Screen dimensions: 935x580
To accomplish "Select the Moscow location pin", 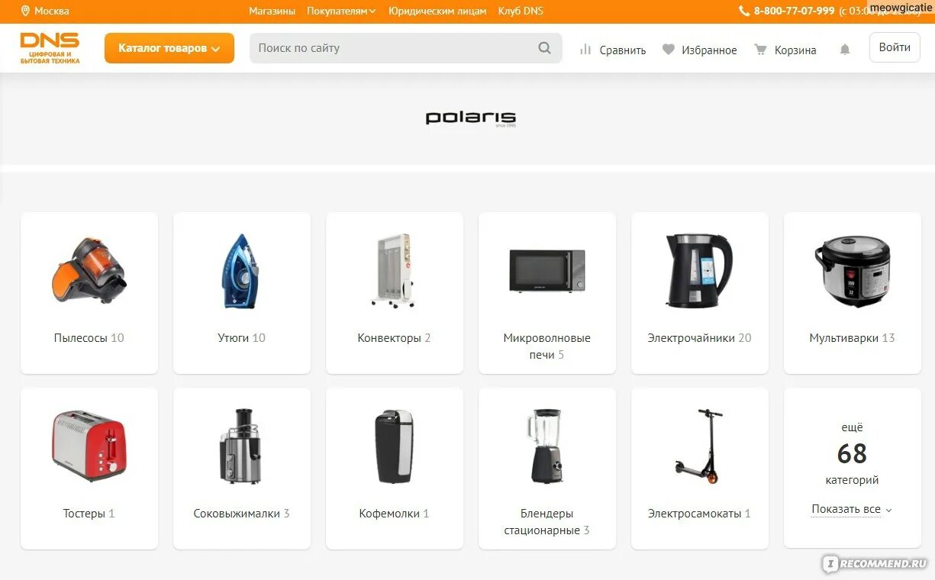I will (x=25, y=11).
